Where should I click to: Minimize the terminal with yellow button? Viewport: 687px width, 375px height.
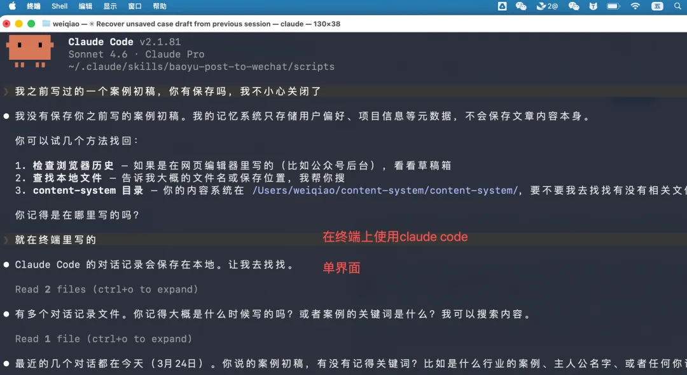point(19,24)
